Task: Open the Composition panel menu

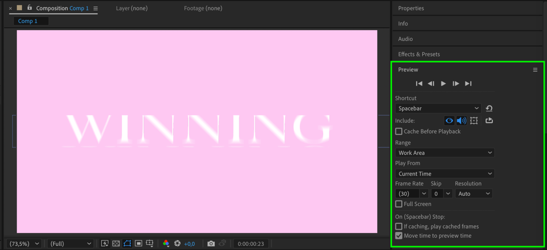Action: (95, 8)
